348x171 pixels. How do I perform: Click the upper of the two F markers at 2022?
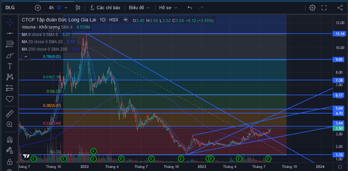pyautogui.click(x=94, y=151)
